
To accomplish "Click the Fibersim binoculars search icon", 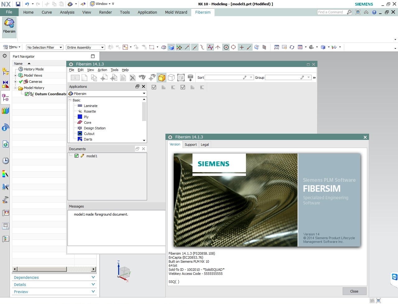I will point(142,78).
